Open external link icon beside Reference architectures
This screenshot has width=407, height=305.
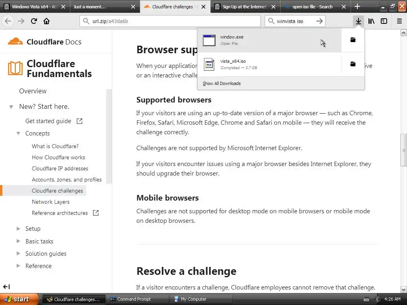(96, 213)
